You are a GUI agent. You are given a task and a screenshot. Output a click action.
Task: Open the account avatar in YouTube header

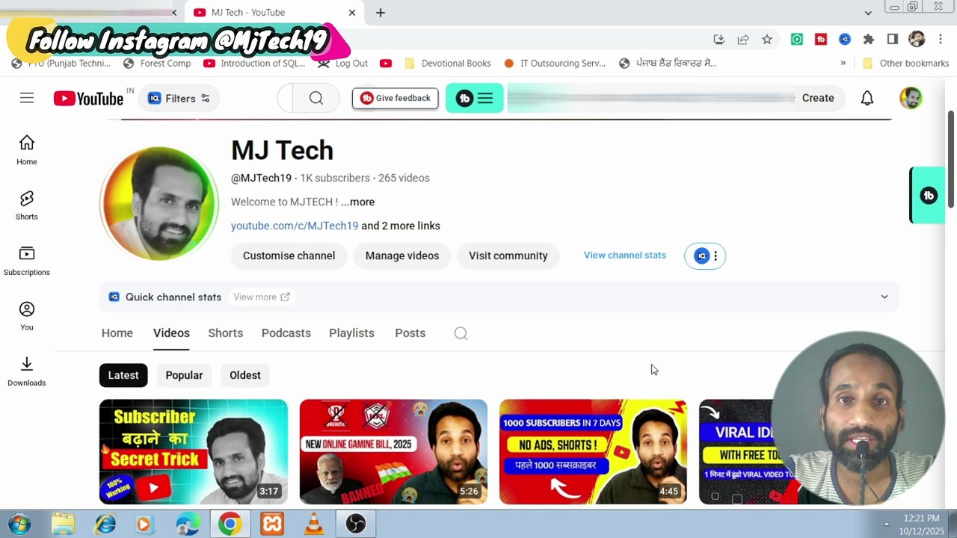(911, 98)
